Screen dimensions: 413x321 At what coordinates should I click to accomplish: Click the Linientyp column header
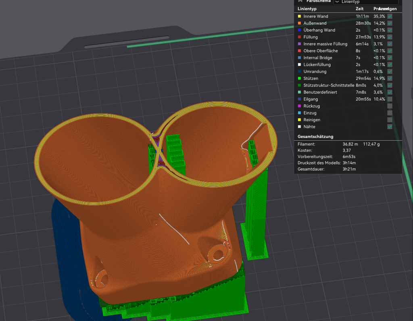pos(307,8)
